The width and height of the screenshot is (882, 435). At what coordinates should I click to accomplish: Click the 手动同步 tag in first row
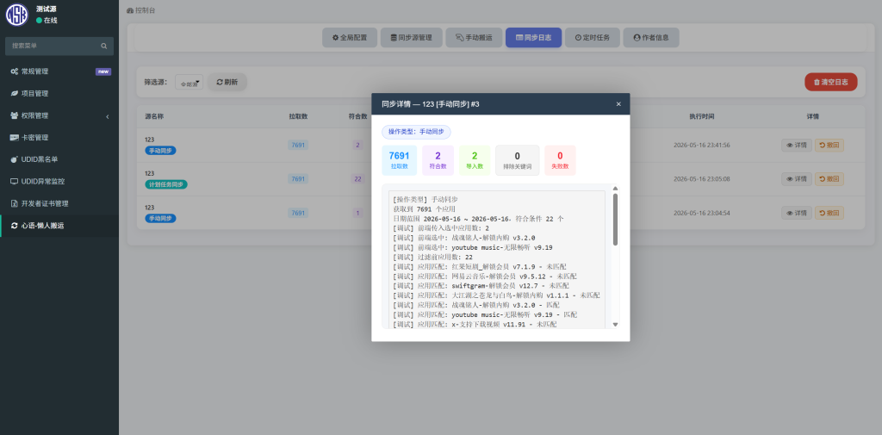point(160,151)
